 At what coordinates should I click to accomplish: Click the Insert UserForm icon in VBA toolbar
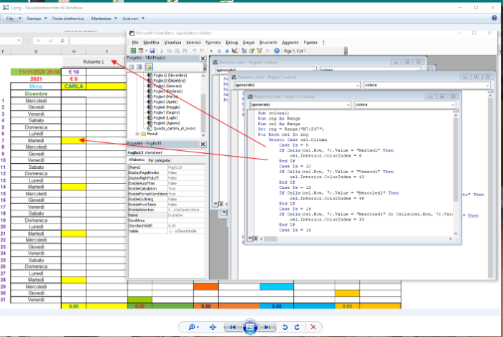pyautogui.click(x=141, y=51)
